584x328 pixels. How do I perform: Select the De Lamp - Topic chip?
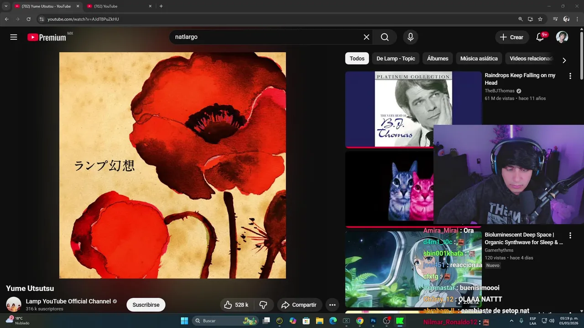tap(396, 58)
